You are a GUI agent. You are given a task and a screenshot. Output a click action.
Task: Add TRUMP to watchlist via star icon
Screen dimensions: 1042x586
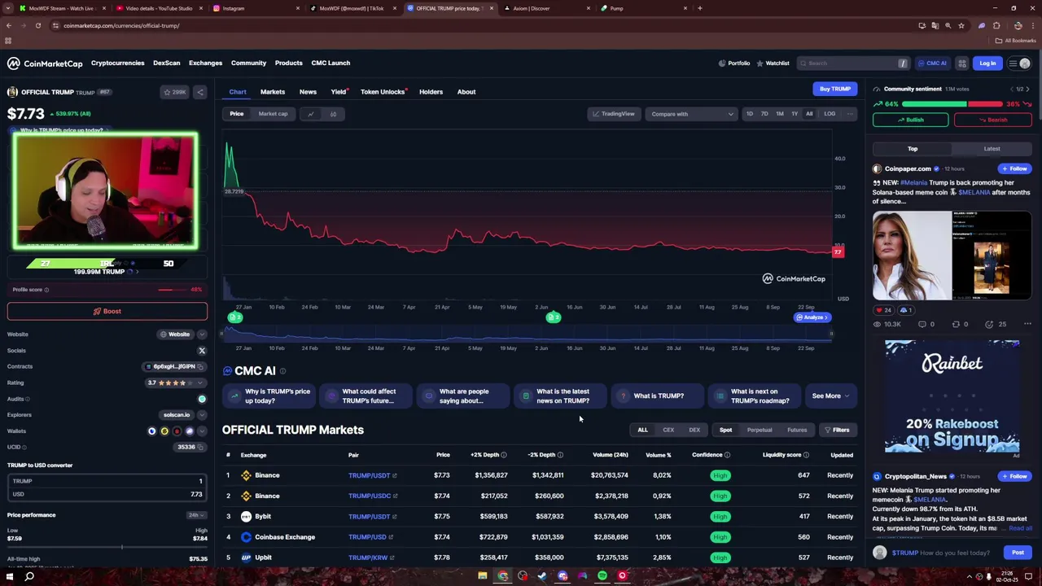click(x=175, y=92)
